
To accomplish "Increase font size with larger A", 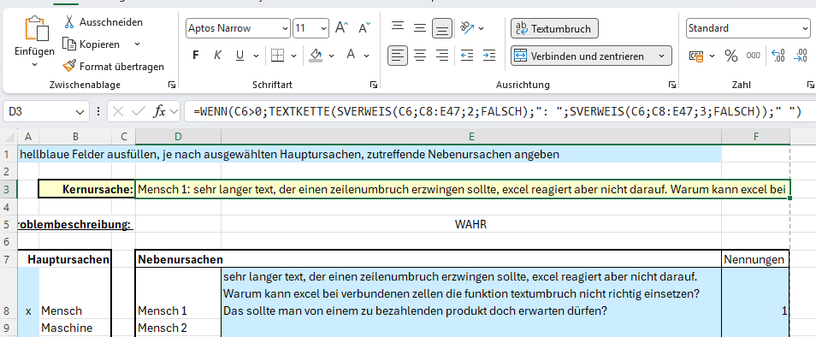I will 341,28.
